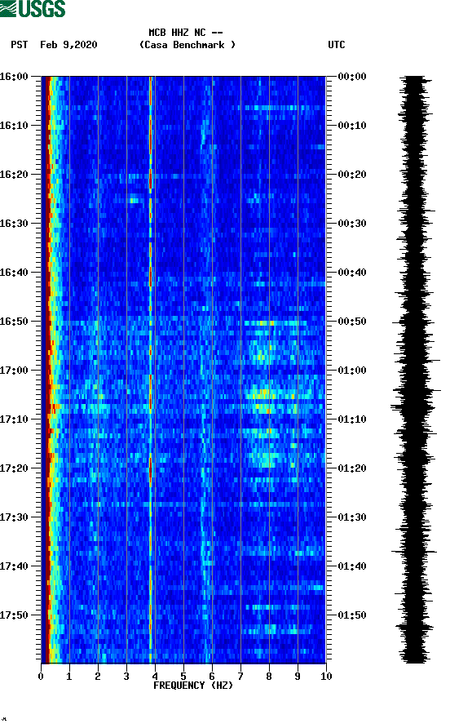Click the 17:50 PST time label
The width and height of the screenshot is (450, 728).
[14, 615]
